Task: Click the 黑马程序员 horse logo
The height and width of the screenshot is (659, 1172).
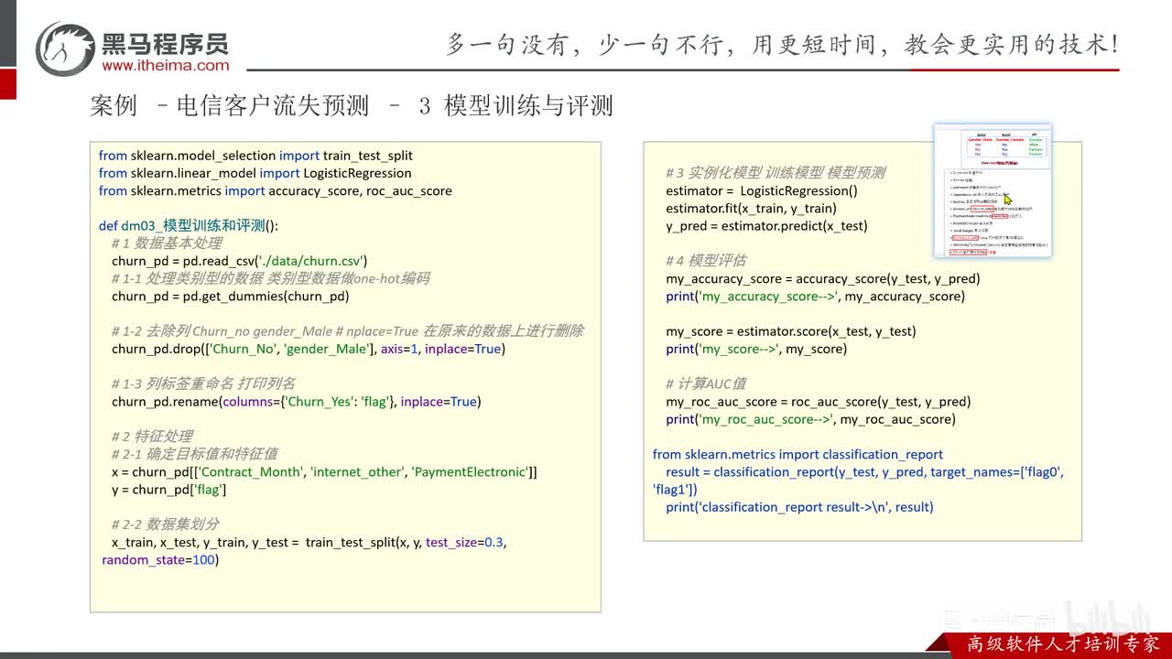Action: pyautogui.click(x=65, y=49)
